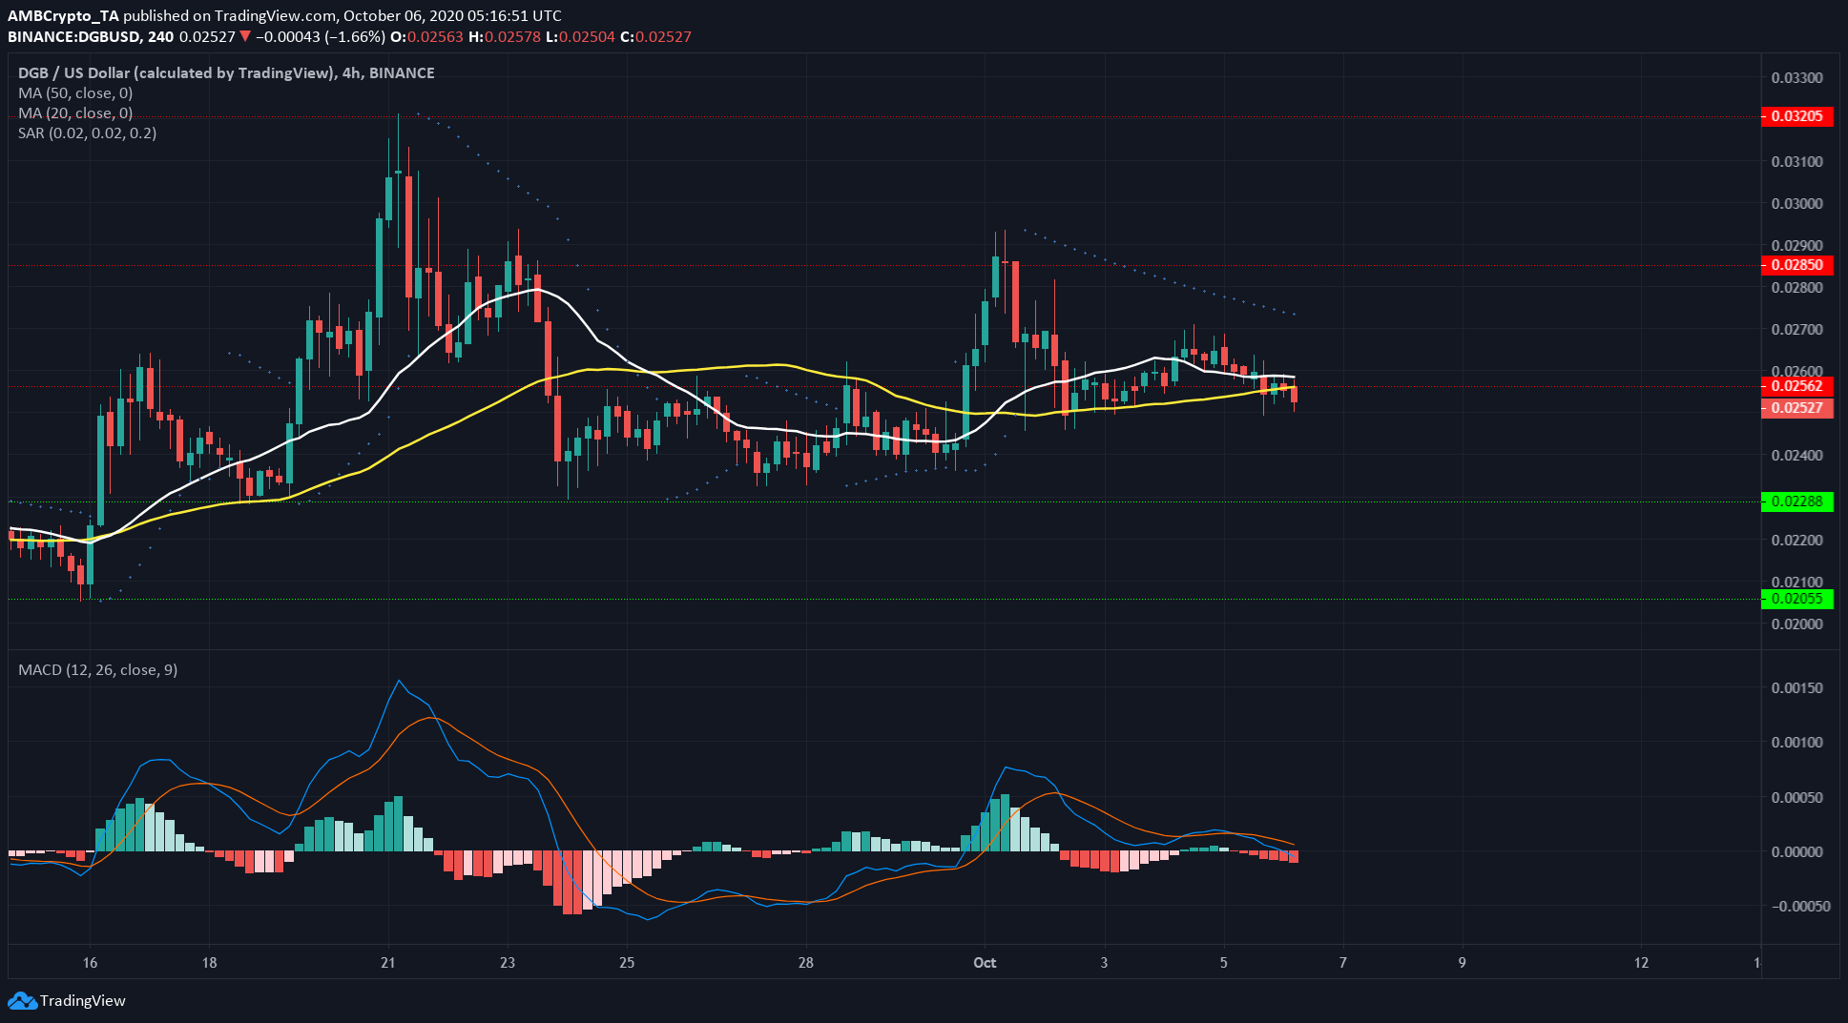Click the date label 18 on time axis
1848x1023 pixels.
(209, 962)
